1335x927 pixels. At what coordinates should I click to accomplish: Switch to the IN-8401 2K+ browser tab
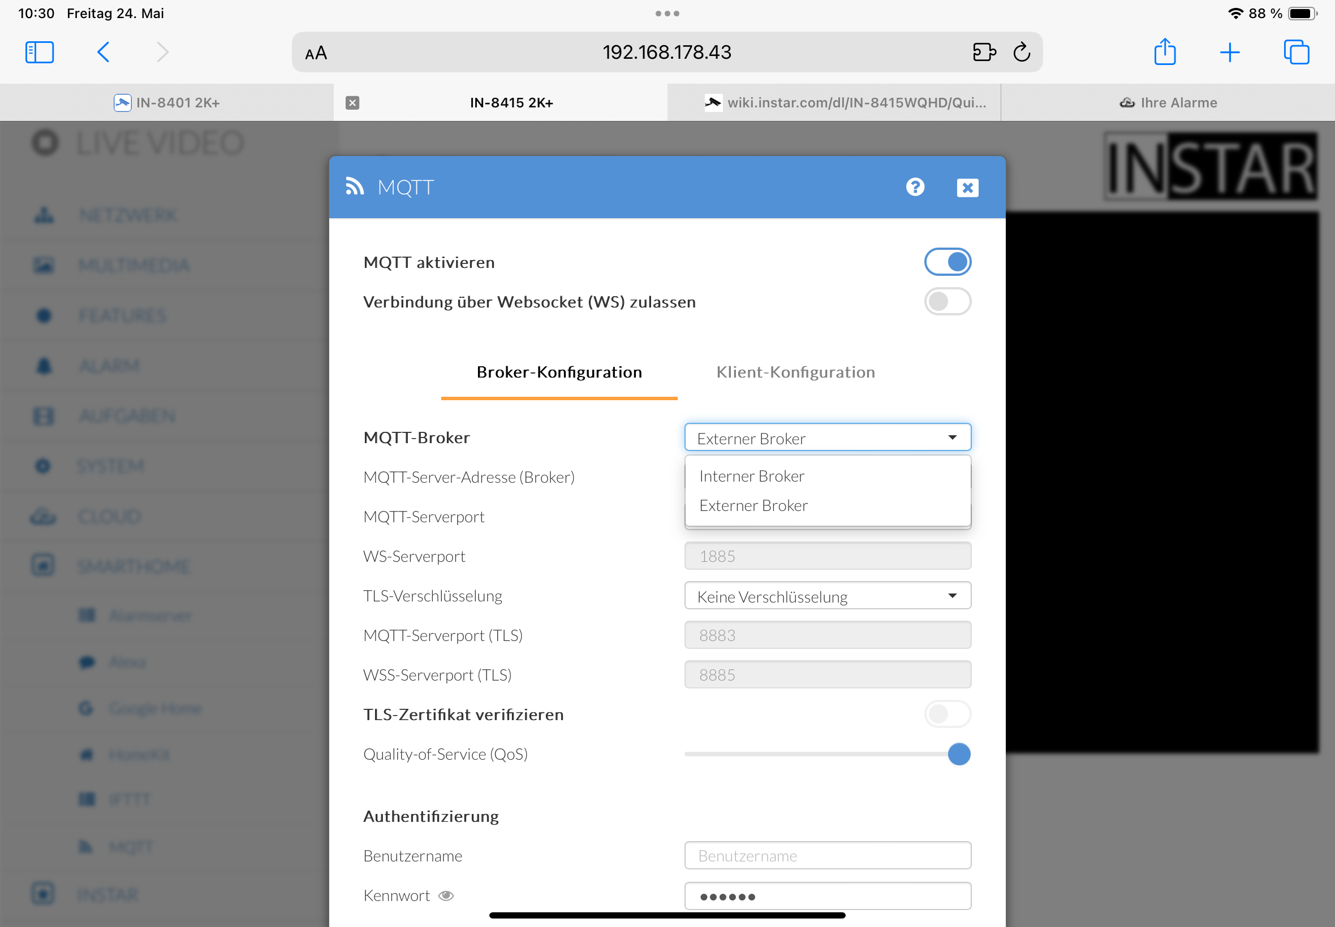click(x=167, y=103)
